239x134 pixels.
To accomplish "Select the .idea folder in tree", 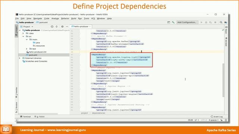I will point(30,33).
